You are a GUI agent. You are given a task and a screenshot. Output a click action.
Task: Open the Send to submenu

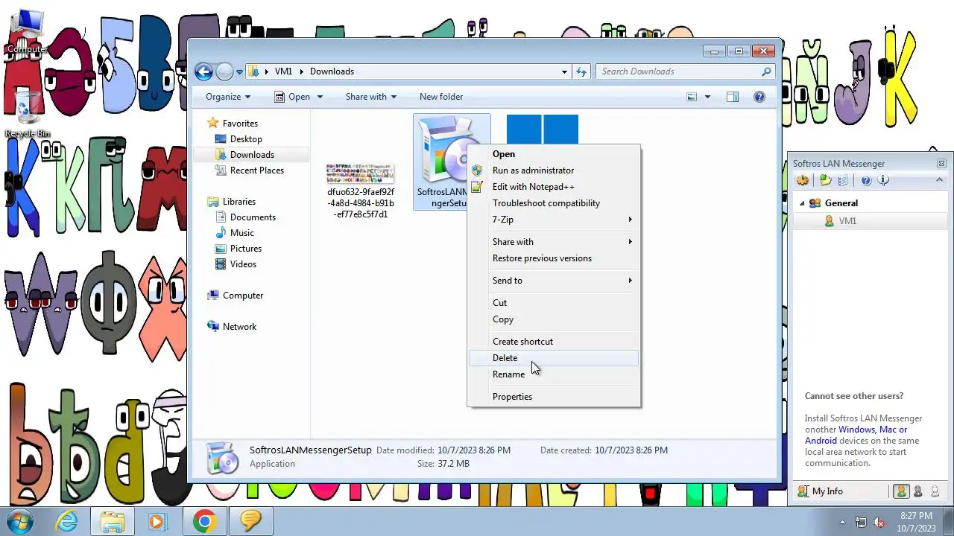(554, 281)
